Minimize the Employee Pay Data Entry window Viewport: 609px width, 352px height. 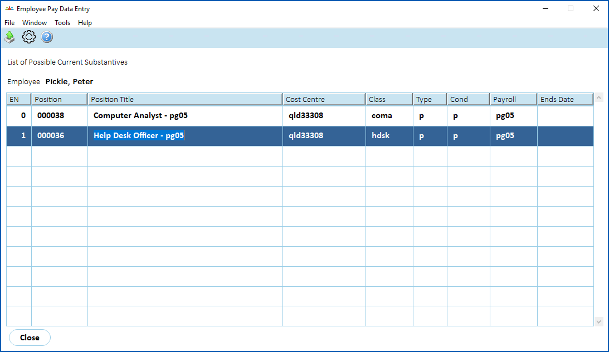click(x=545, y=8)
